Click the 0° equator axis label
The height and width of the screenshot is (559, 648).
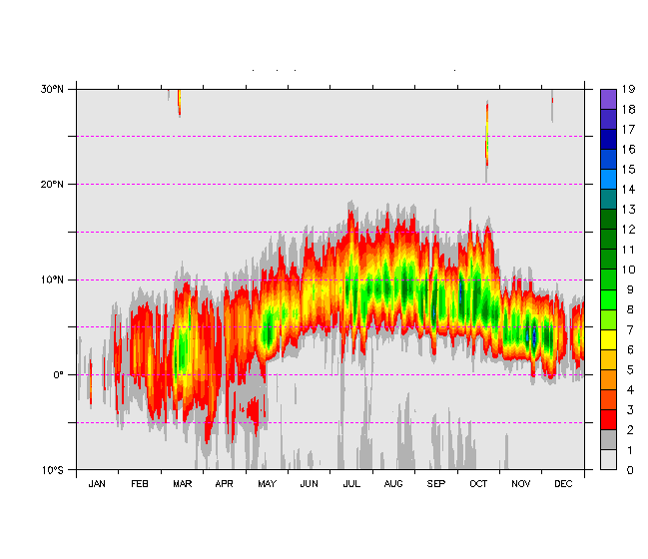59,375
